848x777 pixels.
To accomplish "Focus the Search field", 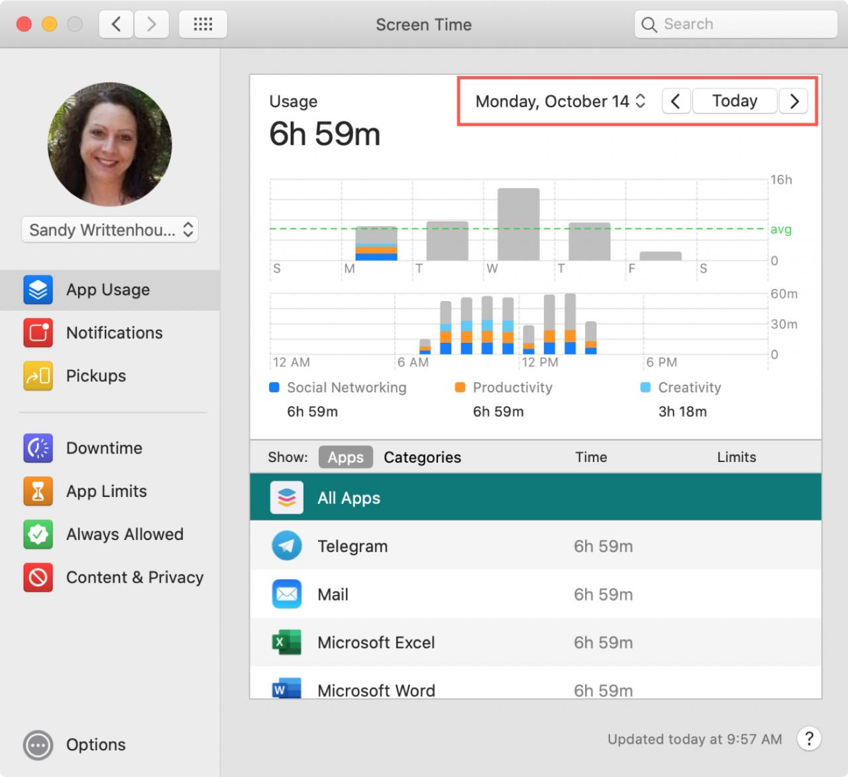I will [736, 24].
